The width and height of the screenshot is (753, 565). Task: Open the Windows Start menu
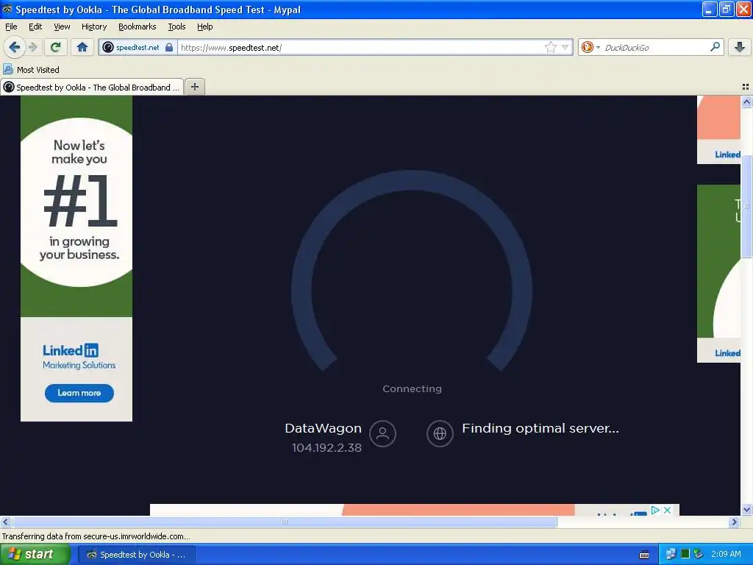click(35, 555)
